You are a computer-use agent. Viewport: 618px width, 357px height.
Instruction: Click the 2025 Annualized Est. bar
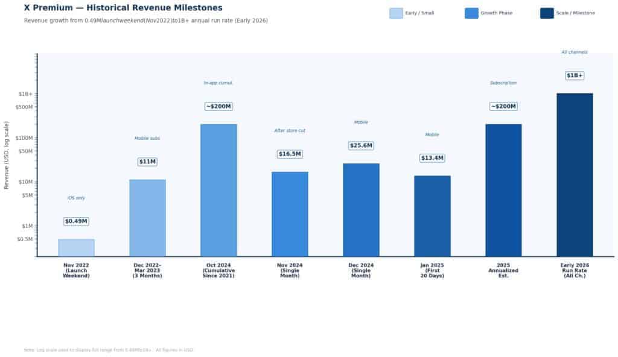[503, 190]
